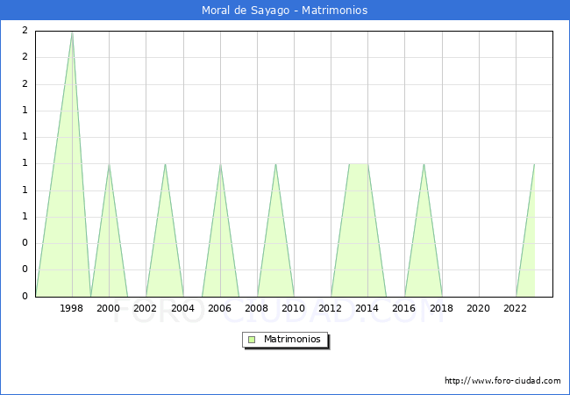Select the 2016 x-axis label

point(404,308)
